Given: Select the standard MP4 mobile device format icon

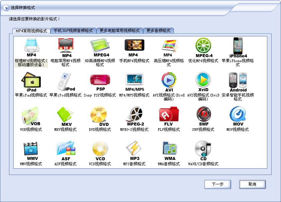Looking at the screenshot, I should [31, 47].
